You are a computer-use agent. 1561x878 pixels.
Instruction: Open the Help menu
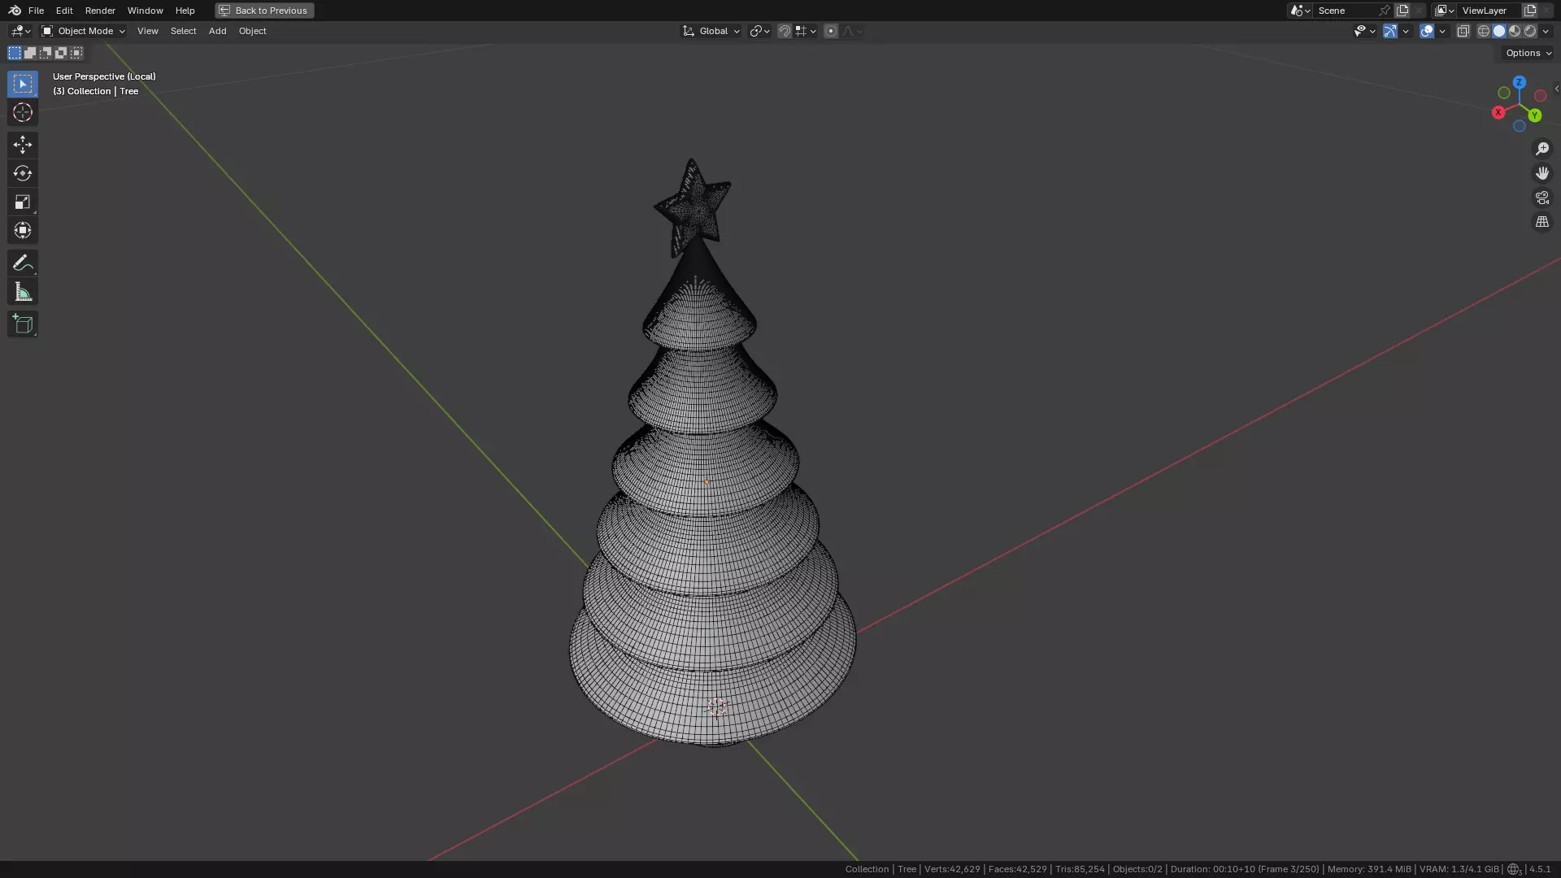(x=185, y=11)
